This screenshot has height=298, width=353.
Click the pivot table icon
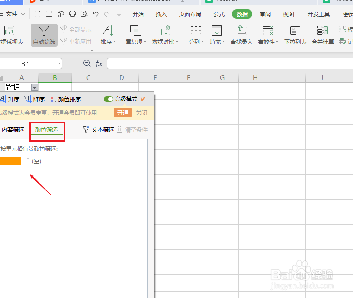tap(9, 31)
